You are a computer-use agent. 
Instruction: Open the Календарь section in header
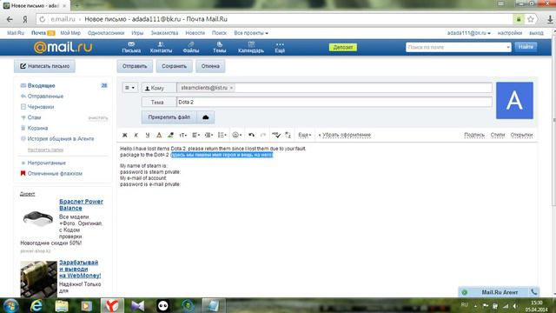[x=251, y=47]
